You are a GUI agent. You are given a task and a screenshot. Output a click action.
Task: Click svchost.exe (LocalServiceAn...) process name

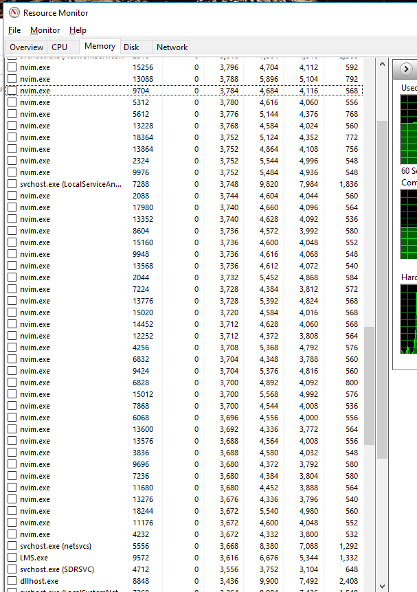click(x=71, y=184)
